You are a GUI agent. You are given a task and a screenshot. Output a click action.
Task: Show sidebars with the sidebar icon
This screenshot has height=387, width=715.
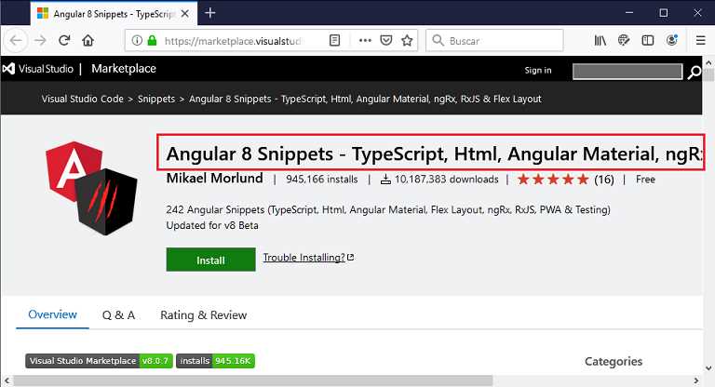(x=648, y=41)
